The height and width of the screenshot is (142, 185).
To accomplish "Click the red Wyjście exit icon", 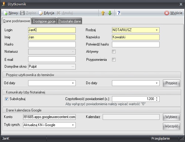I will (x=167, y=13).
